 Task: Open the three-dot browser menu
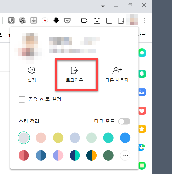tap(144, 20)
